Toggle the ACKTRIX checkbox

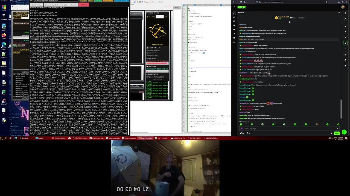[147, 17]
